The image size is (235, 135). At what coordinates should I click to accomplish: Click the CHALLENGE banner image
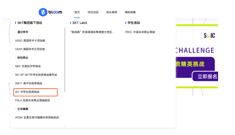click(197, 57)
